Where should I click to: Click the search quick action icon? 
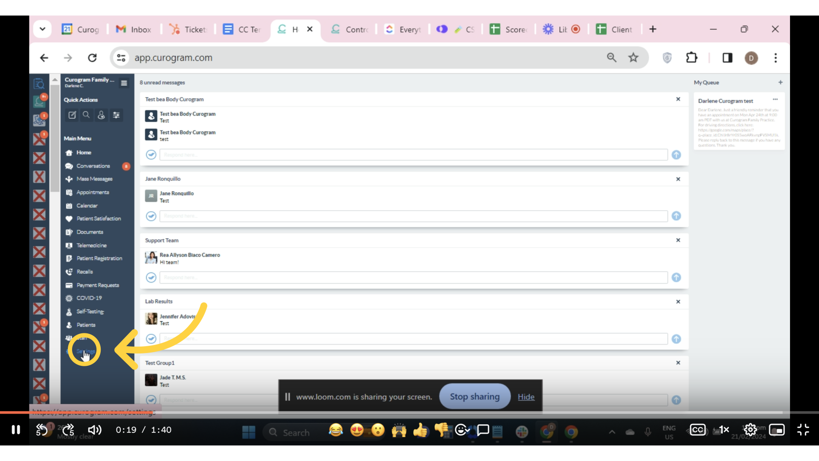click(x=86, y=115)
